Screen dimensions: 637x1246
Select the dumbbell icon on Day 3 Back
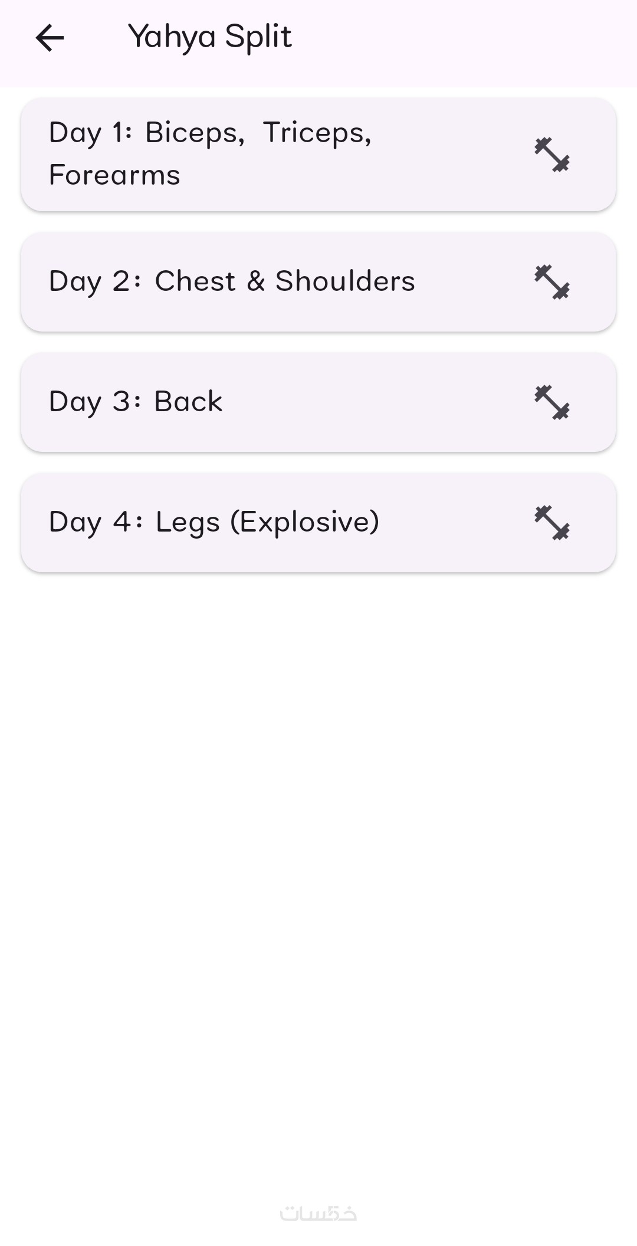point(552,402)
